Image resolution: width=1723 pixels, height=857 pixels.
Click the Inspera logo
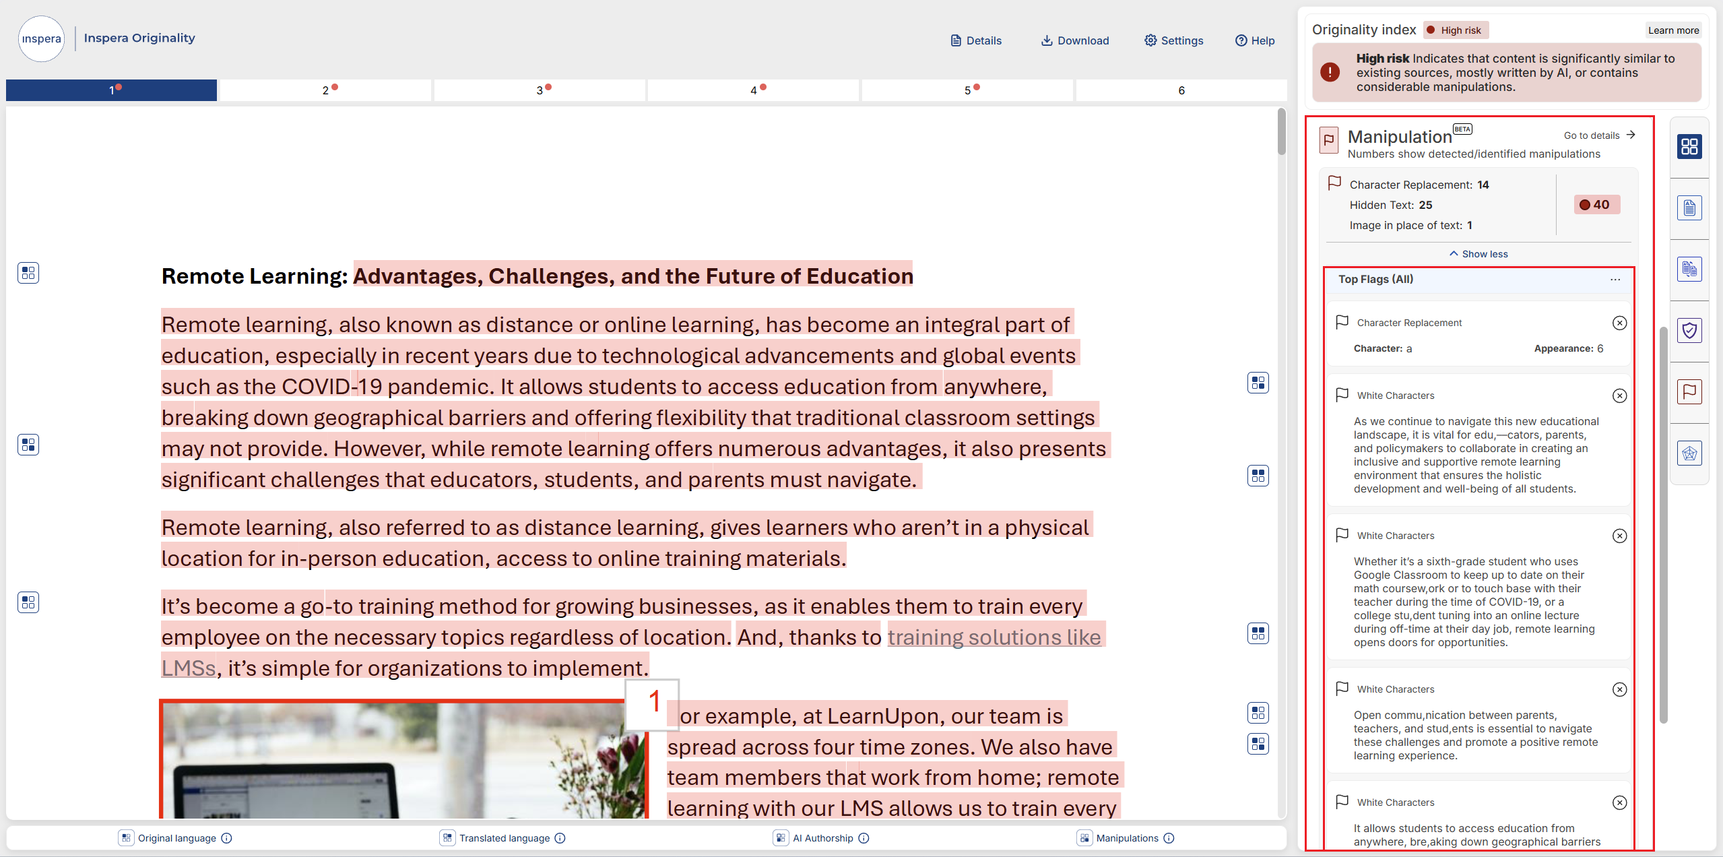[41, 38]
